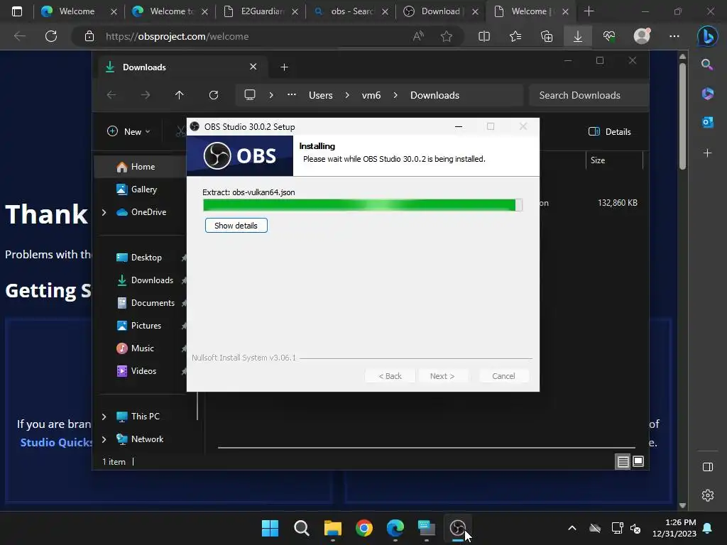Screen dimensions: 727x545
Task: Add a new File Explorer tab
Action: click(x=284, y=67)
